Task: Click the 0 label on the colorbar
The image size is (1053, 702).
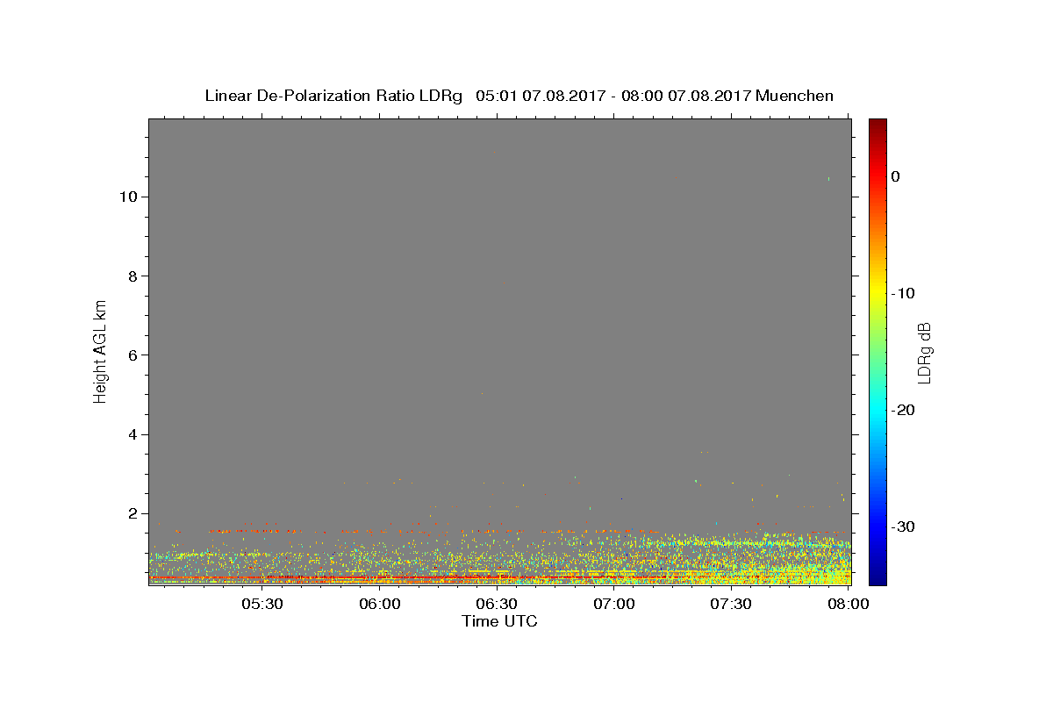Action: [x=895, y=176]
